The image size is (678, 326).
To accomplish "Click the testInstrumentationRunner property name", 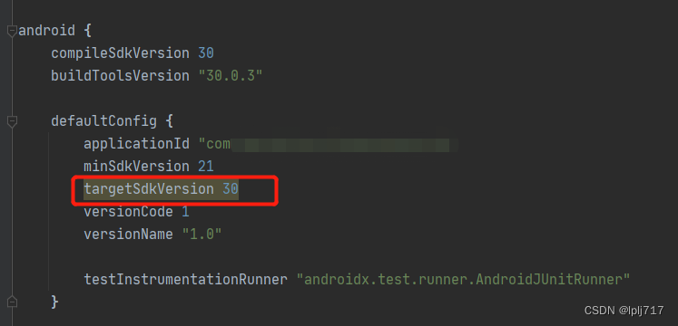I will click(x=185, y=280).
